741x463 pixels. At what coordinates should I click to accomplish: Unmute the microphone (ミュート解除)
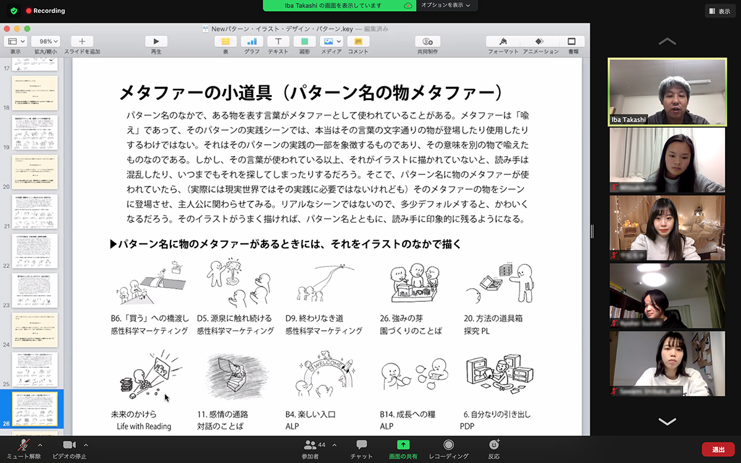pyautogui.click(x=23, y=445)
